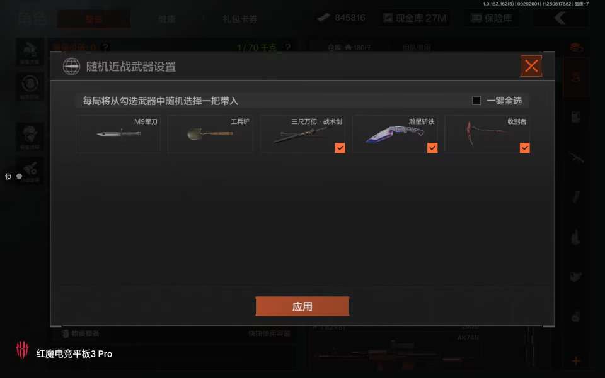Click the 三尺万仞·战术剑 sword image
Image resolution: width=605 pixels, height=378 pixels.
(299, 135)
